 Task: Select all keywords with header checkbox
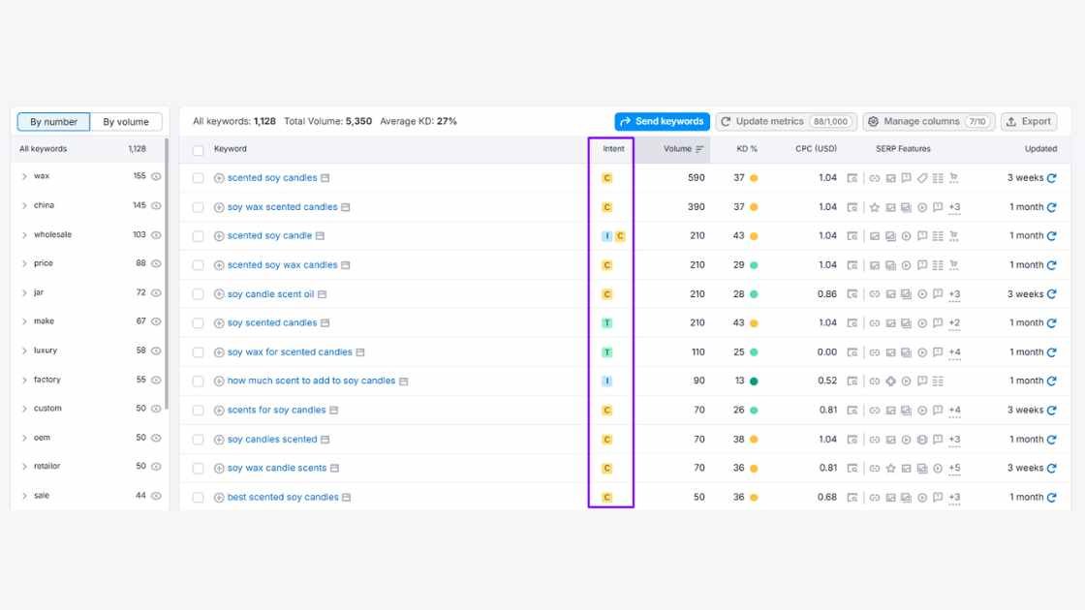coord(199,150)
